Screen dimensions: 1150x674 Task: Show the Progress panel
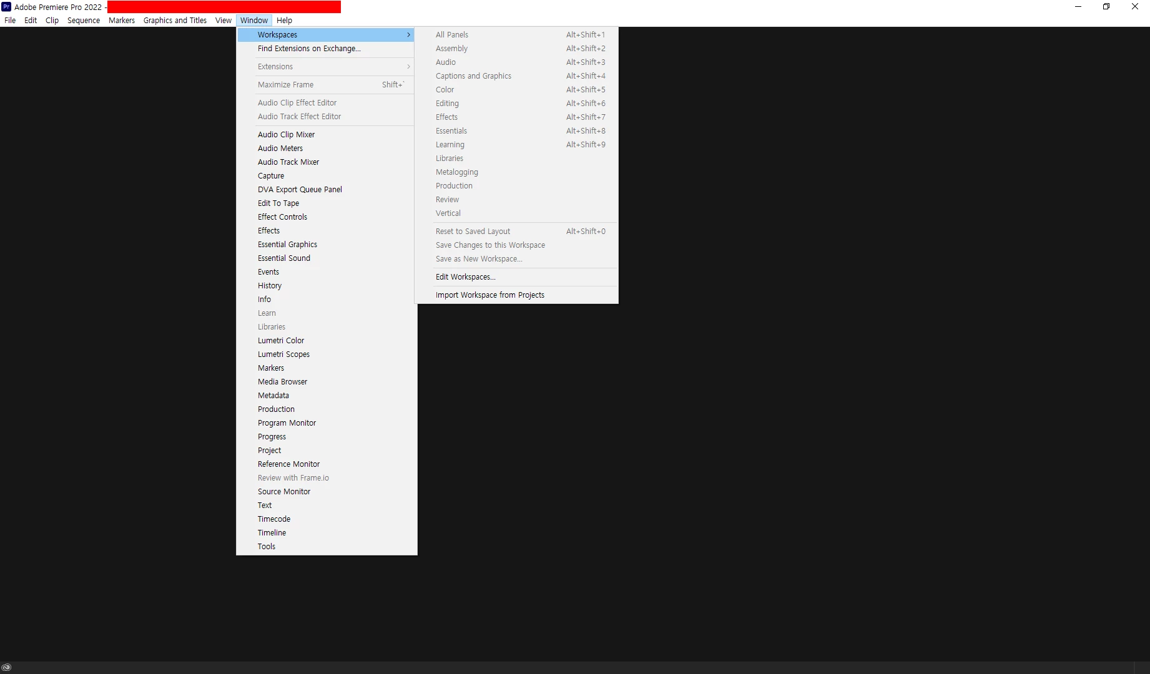click(x=326, y=437)
